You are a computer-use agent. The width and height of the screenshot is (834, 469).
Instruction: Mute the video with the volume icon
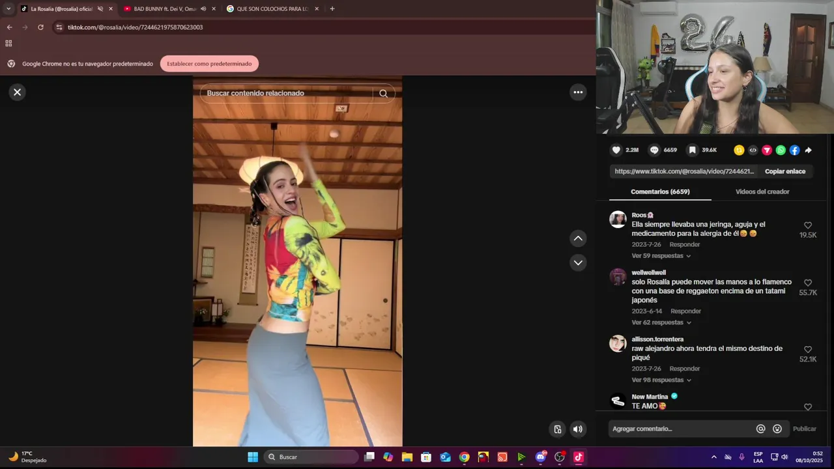[x=578, y=429]
